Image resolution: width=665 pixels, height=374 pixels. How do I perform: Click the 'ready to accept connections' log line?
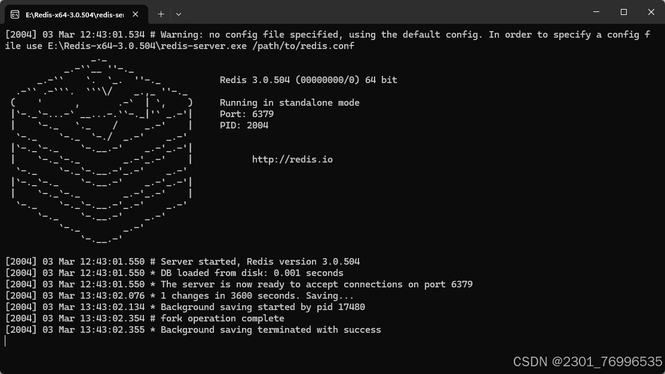239,284
